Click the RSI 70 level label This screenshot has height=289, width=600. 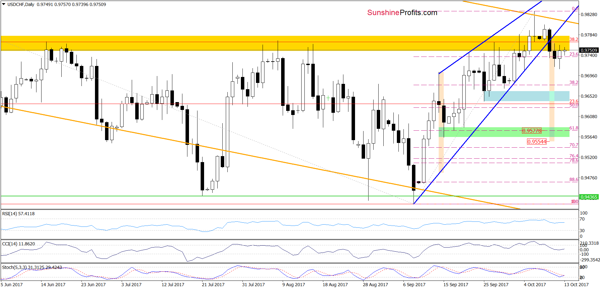582,219
